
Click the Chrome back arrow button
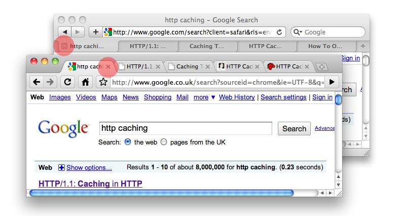(x=37, y=82)
